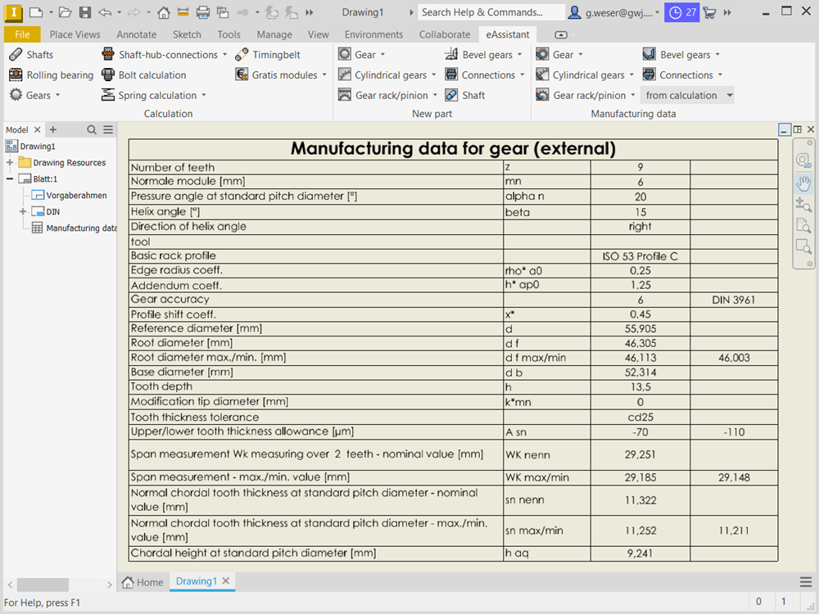Select Manufacturing data item in model tree
819x614 pixels.
[x=80, y=228]
